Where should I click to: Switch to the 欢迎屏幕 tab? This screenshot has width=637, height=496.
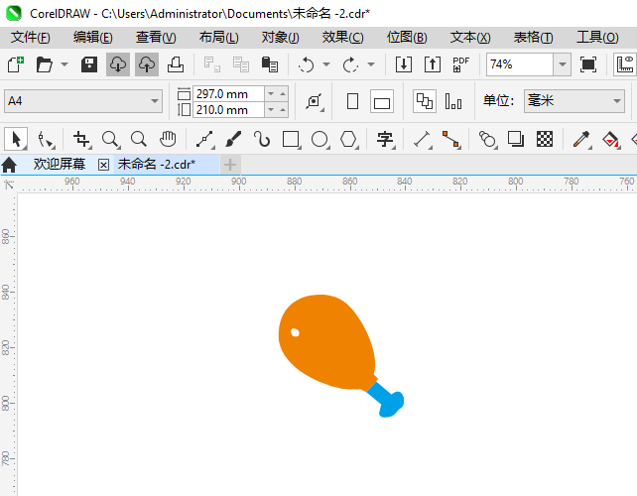tap(60, 164)
